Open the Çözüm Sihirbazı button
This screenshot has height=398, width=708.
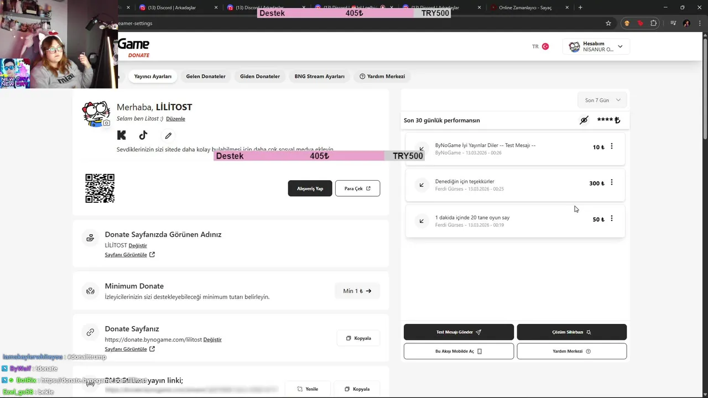(x=571, y=332)
